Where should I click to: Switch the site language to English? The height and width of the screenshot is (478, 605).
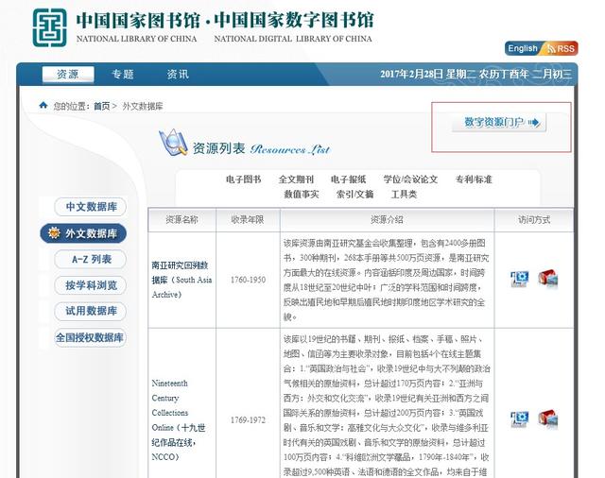pyautogui.click(x=522, y=48)
